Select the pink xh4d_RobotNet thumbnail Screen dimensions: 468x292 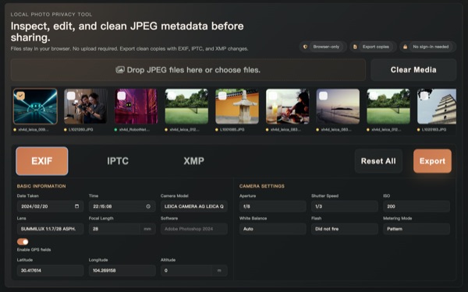(x=136, y=107)
